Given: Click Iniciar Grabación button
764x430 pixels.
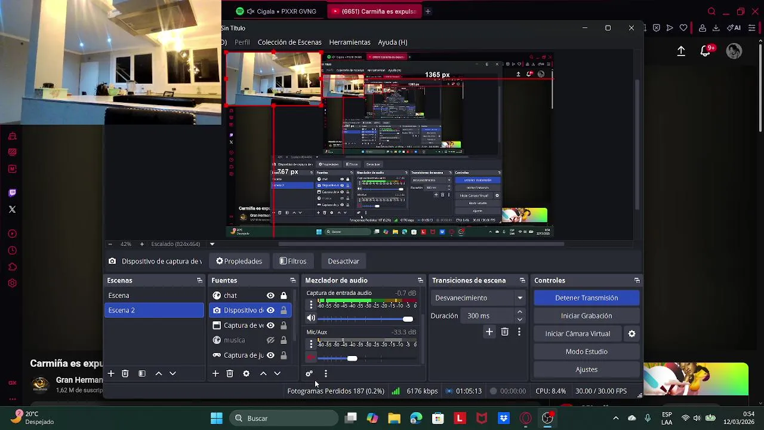Looking at the screenshot, I should click(x=587, y=316).
